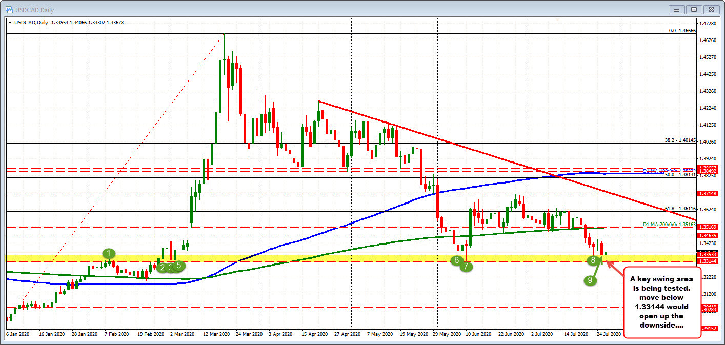Screen dimensions: 725x345
Task: Click the 6 Jan 2020 date label
Action: click(x=17, y=333)
